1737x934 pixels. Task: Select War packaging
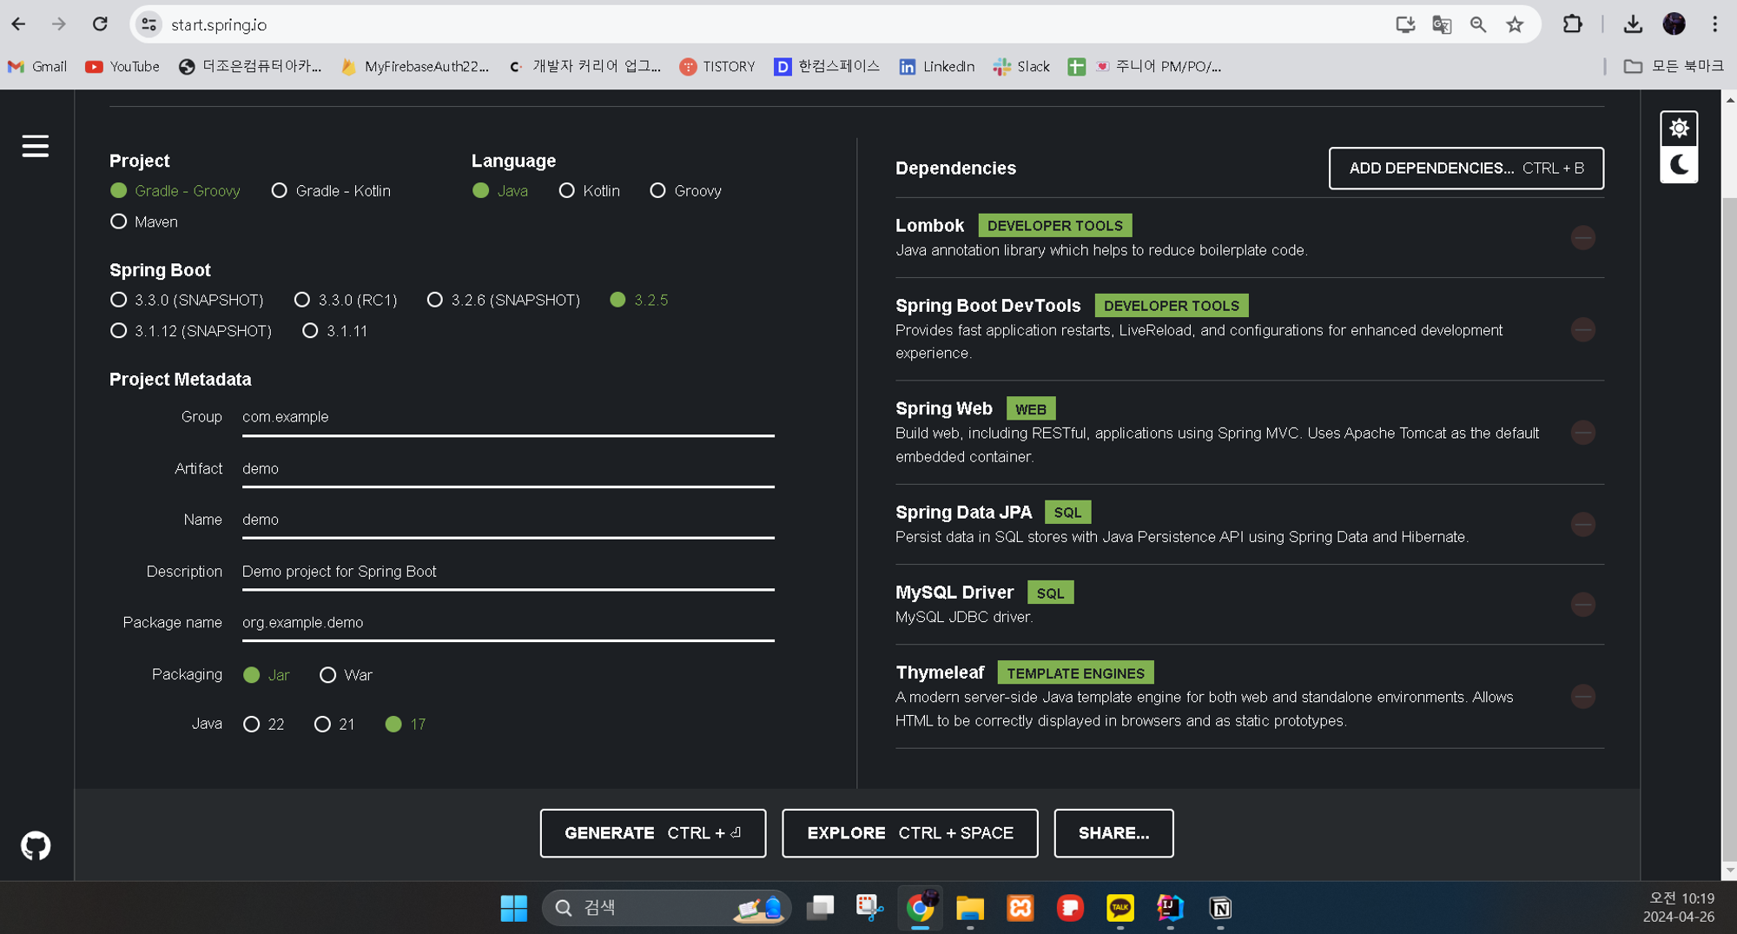346,675
